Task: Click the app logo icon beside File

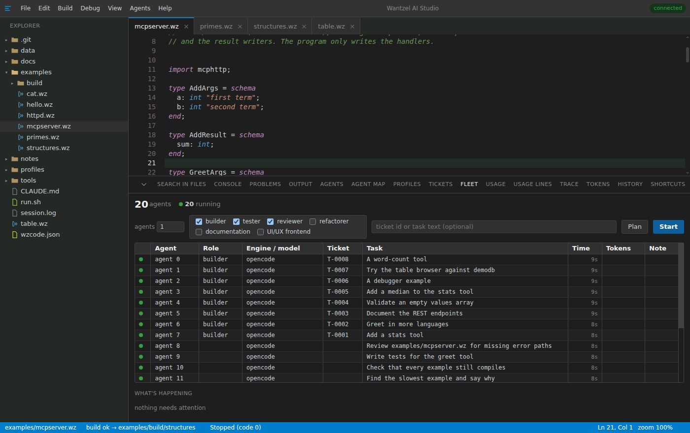Action: pyautogui.click(x=7, y=8)
